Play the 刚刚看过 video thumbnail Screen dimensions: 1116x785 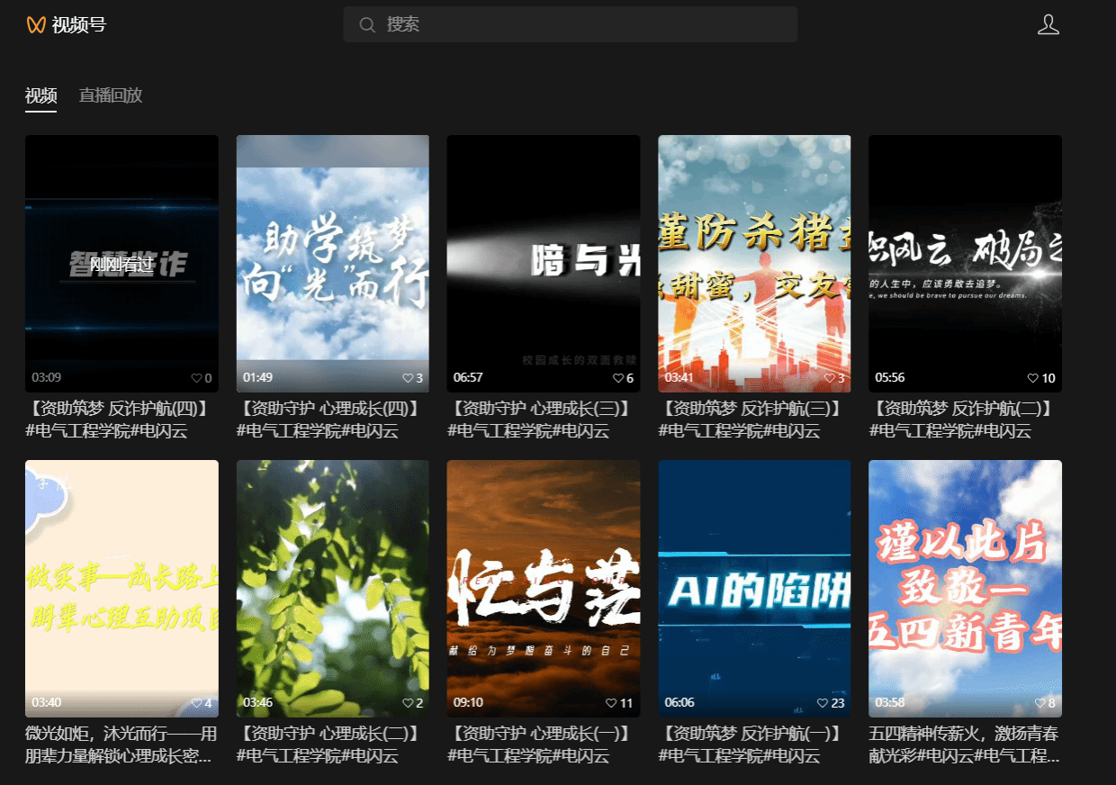pyautogui.click(x=121, y=261)
